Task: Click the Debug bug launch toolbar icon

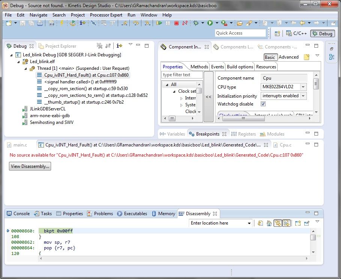Action: pyautogui.click(x=196, y=23)
